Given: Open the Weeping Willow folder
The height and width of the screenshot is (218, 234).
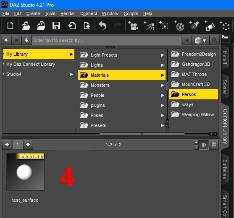Looking at the screenshot, I should point(194,114).
